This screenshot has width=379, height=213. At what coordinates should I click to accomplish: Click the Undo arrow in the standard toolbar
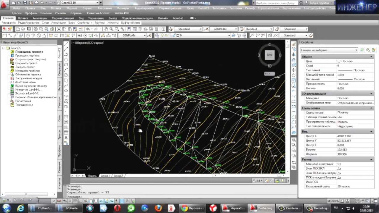88,29
